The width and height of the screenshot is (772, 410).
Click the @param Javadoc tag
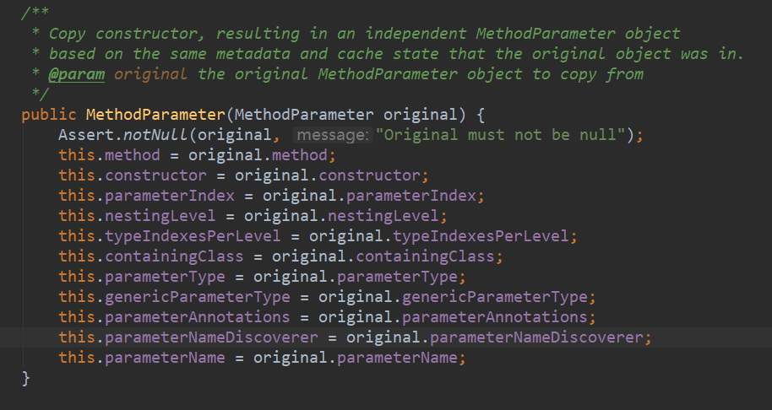point(77,74)
